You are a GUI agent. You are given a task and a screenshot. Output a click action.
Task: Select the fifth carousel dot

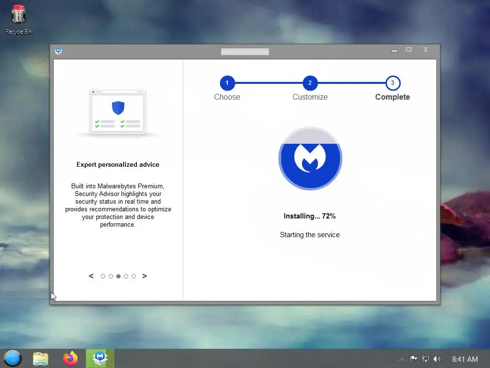[x=134, y=276]
